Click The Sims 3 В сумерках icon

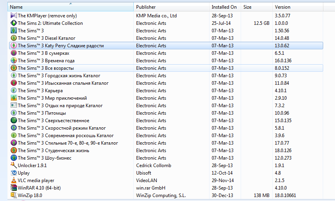point(14,53)
